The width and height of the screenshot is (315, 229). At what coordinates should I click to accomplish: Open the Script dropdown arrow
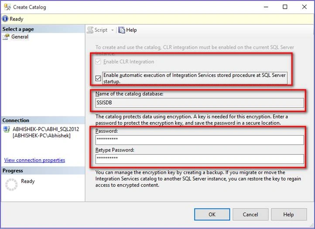pos(113,30)
